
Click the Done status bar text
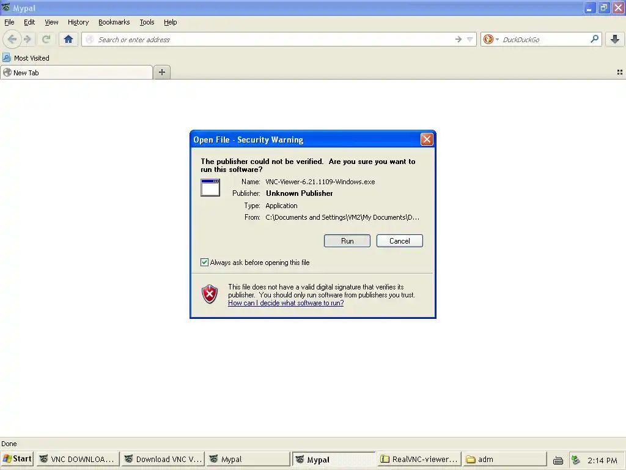tap(9, 444)
